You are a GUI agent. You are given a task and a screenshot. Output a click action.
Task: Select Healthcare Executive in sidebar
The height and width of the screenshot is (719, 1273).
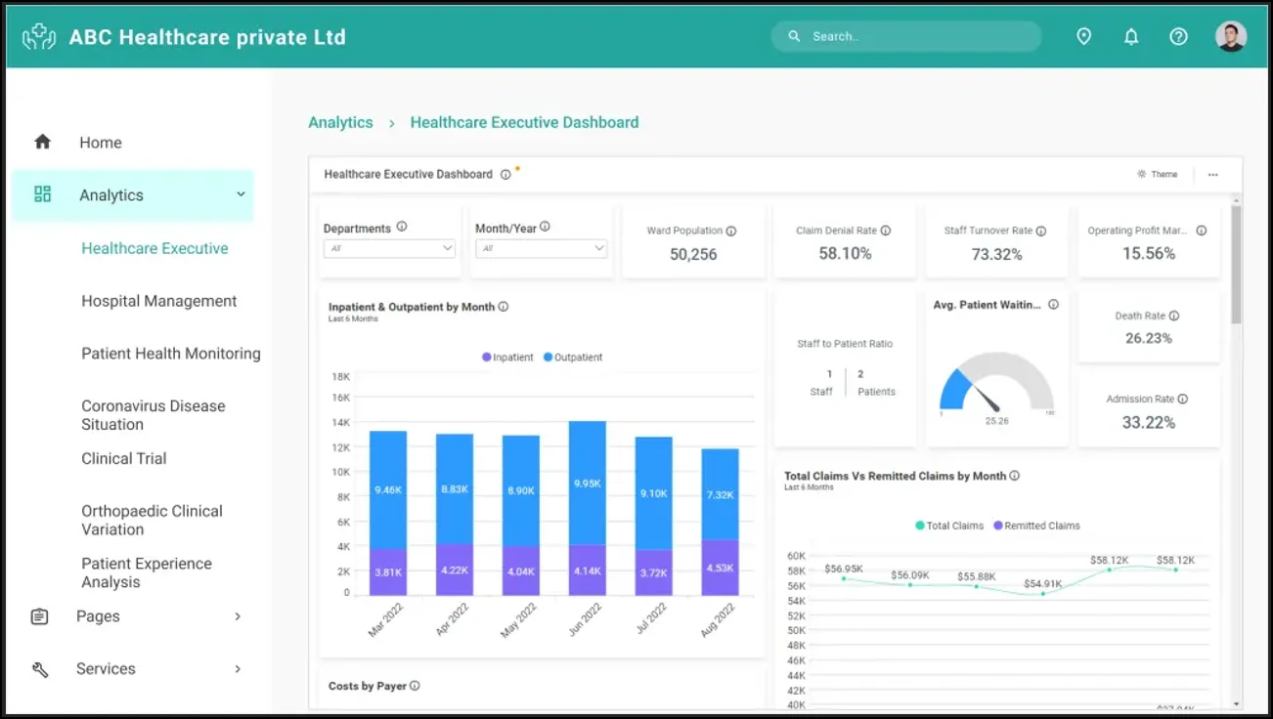[x=154, y=248]
